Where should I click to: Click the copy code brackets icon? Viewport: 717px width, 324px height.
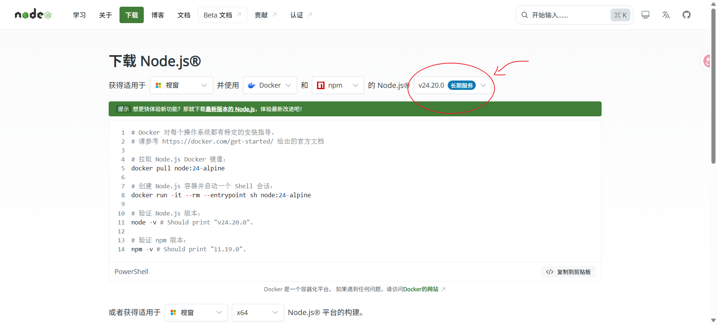(x=549, y=272)
